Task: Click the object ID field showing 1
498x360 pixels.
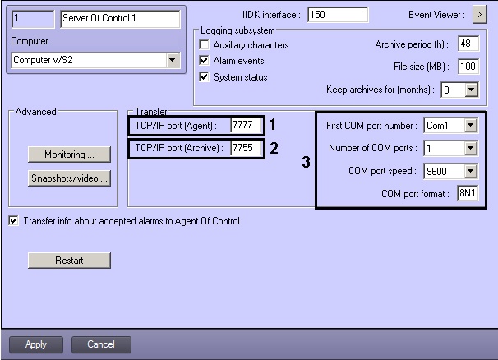Action: coord(33,19)
